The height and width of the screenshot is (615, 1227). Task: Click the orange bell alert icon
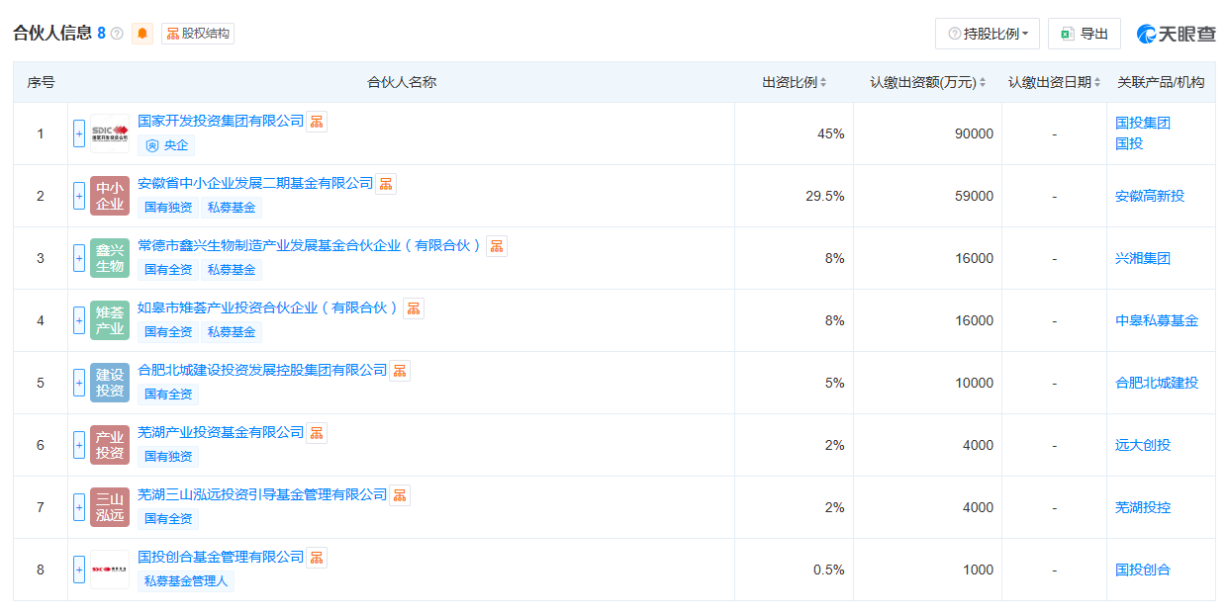click(x=142, y=34)
